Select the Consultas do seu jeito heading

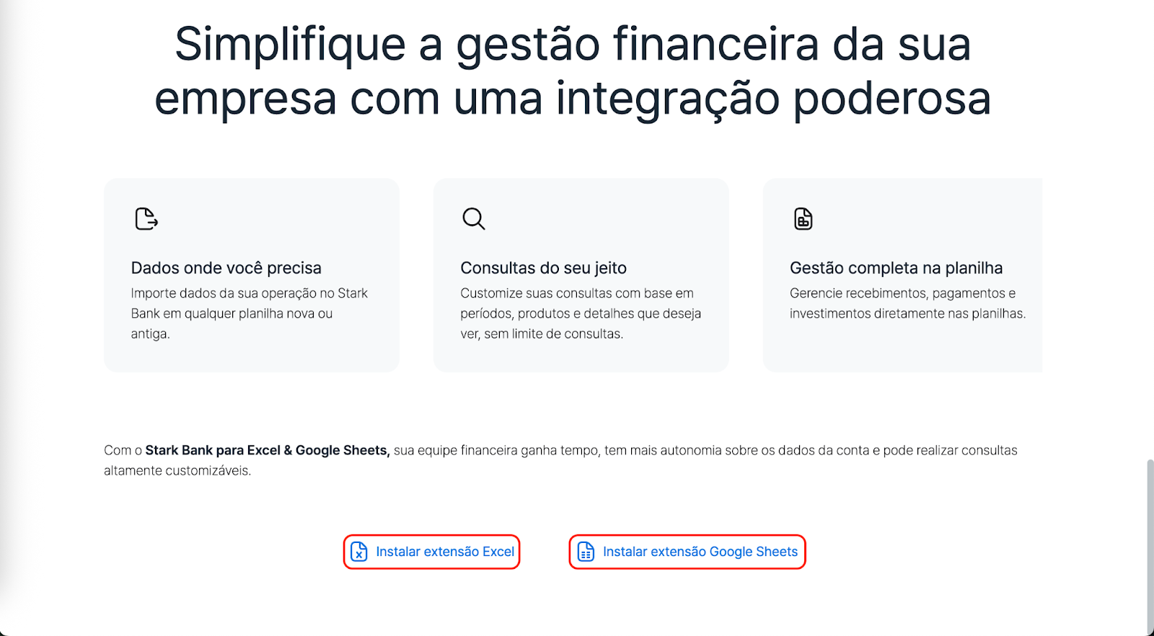pyautogui.click(x=544, y=268)
